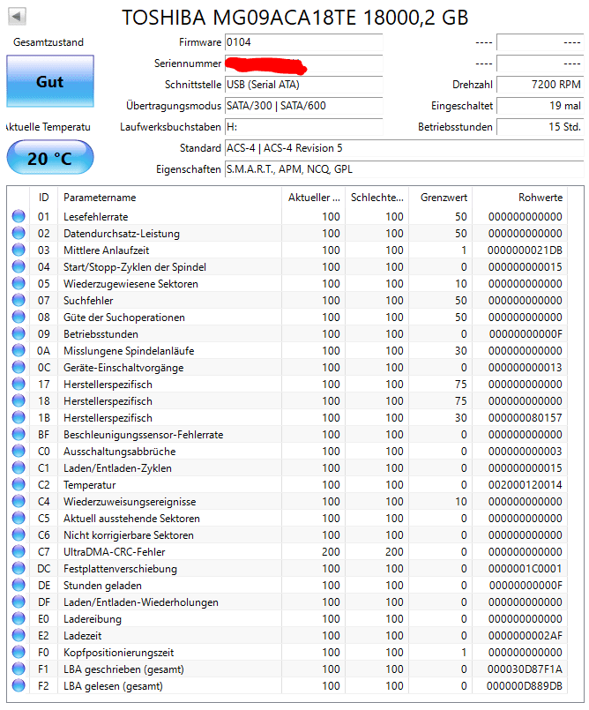Select raw value 000030D87F1A
This screenshot has width=589, height=710.
[525, 669]
